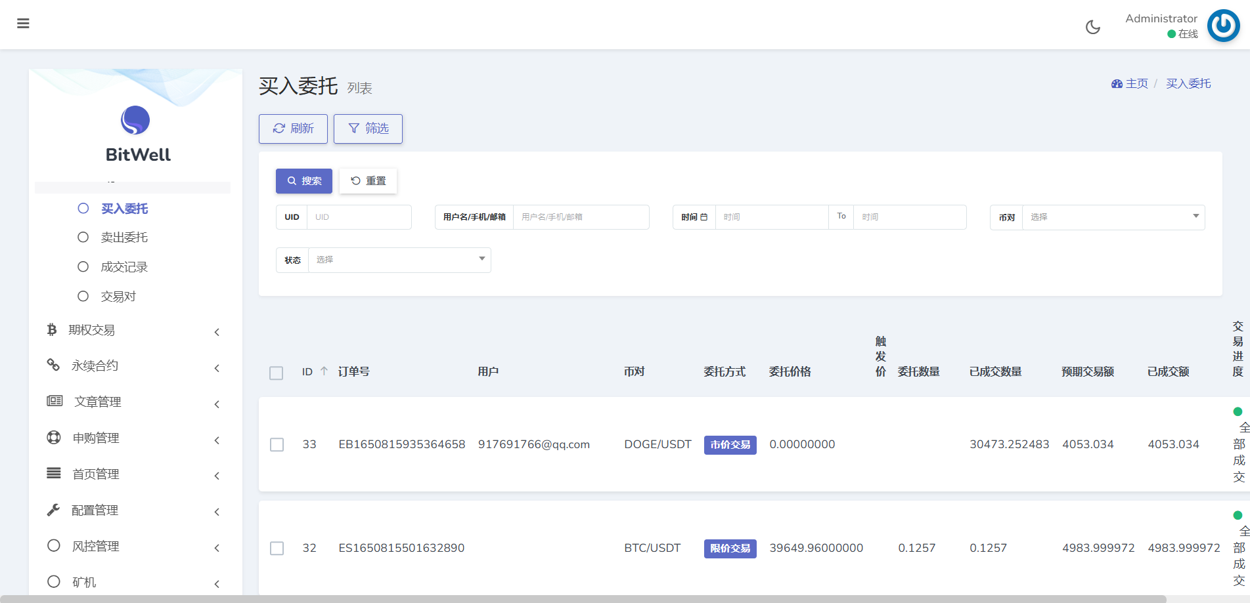Open 成交记录 in sidebar

pyautogui.click(x=124, y=267)
